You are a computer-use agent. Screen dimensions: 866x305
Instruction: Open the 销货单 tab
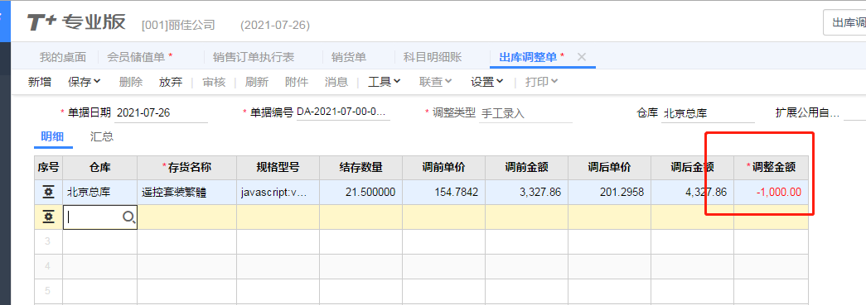[x=349, y=57]
